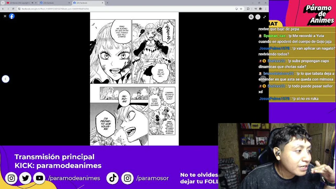Click the streamer webcam feed

pyautogui.click(x=277, y=156)
